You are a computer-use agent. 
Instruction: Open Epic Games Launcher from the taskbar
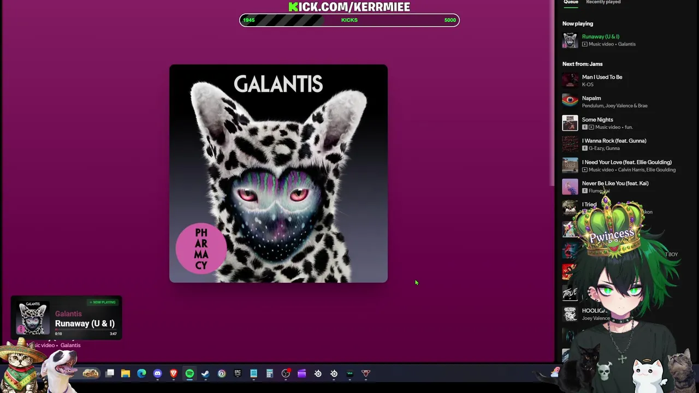click(x=238, y=373)
